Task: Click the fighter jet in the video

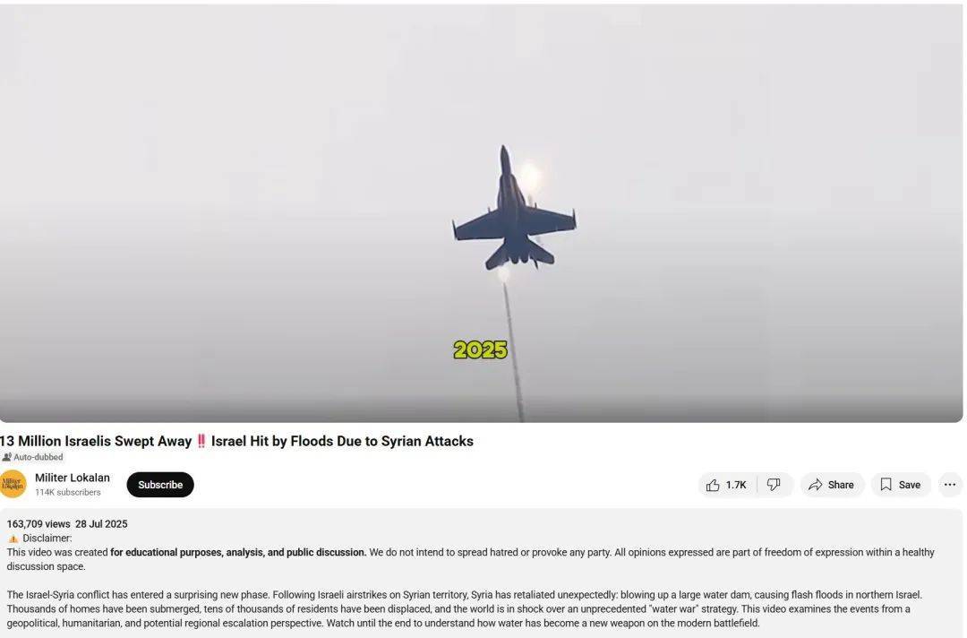Action: coord(514,209)
